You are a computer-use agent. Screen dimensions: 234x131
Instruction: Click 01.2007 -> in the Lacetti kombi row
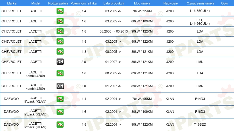coord(113,86)
